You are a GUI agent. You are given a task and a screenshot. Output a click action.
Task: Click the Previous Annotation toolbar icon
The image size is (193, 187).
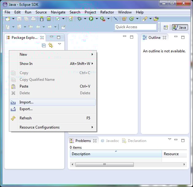[19, 27]
